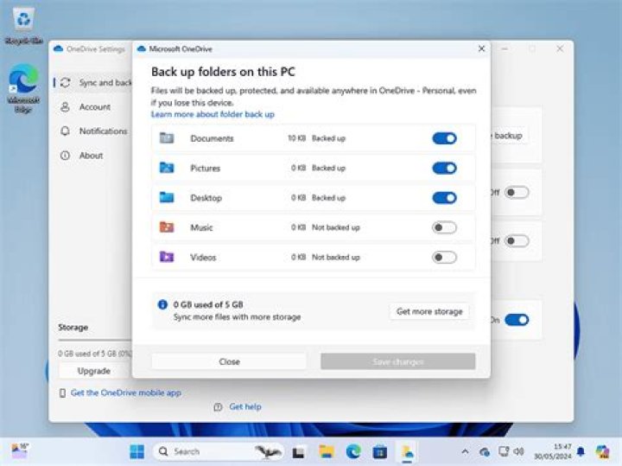622x466 pixels.
Task: Open the Account section in OneDrive Settings
Action: pyautogui.click(x=95, y=107)
